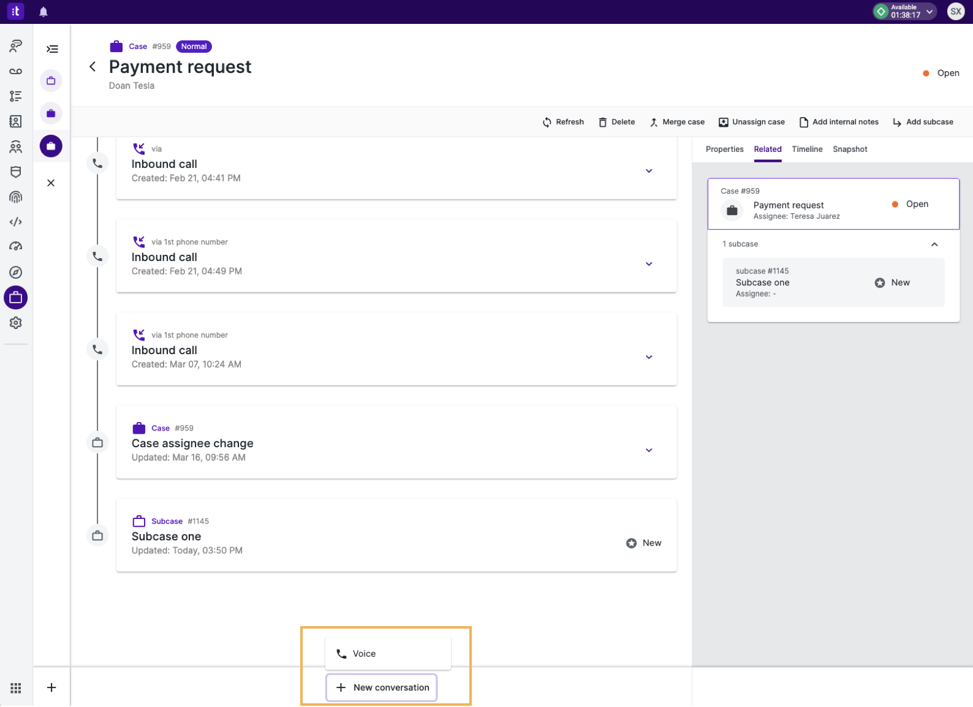Open the subcase #1145 card in Related panel

coord(833,282)
